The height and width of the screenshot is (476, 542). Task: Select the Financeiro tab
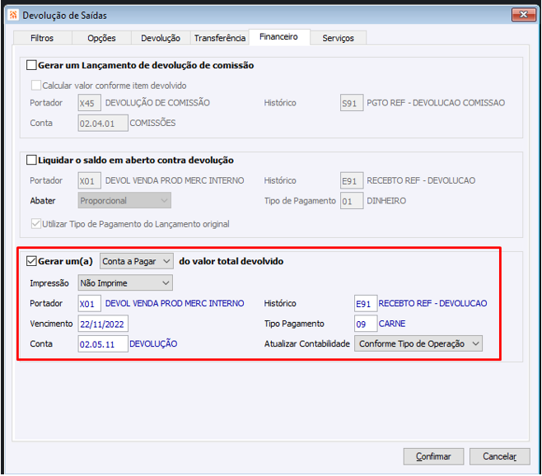point(278,37)
